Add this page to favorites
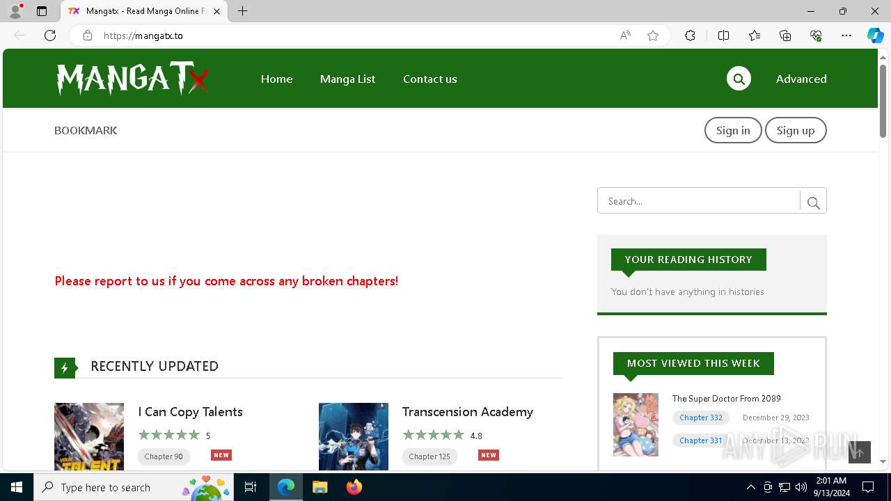The width and height of the screenshot is (891, 501). pos(653,35)
